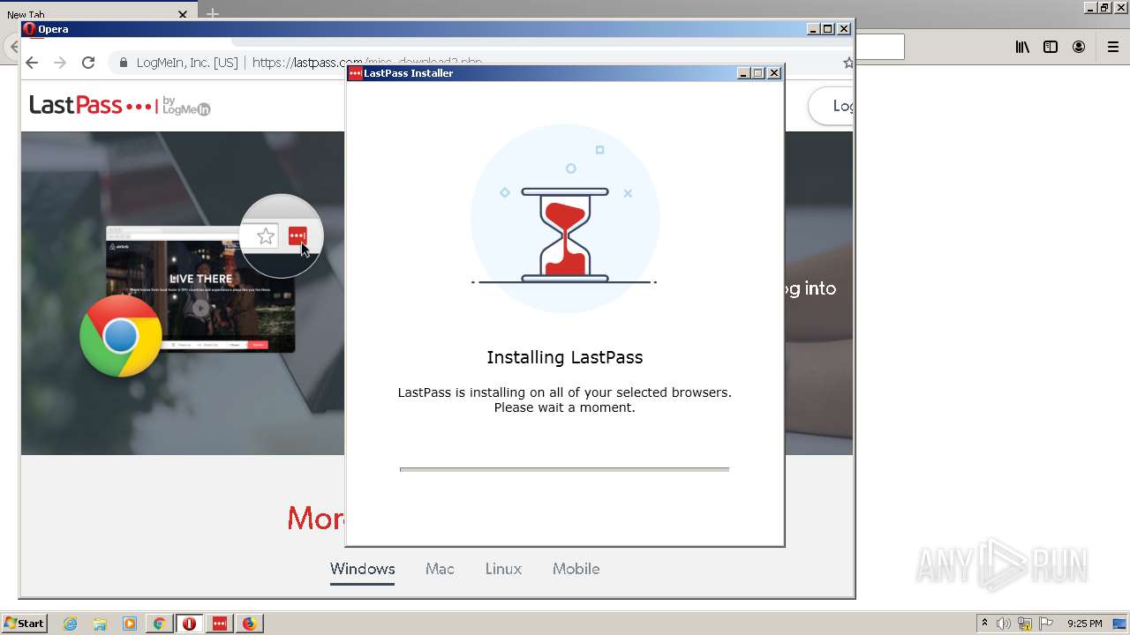The height and width of the screenshot is (635, 1130).
Task: Click the LogMeIn security lock icon
Action: coord(124,63)
